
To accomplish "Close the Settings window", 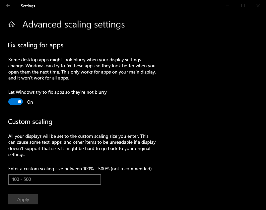I will click(258, 6).
